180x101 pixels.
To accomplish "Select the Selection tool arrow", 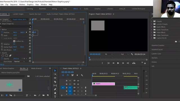I will pos(55,70).
